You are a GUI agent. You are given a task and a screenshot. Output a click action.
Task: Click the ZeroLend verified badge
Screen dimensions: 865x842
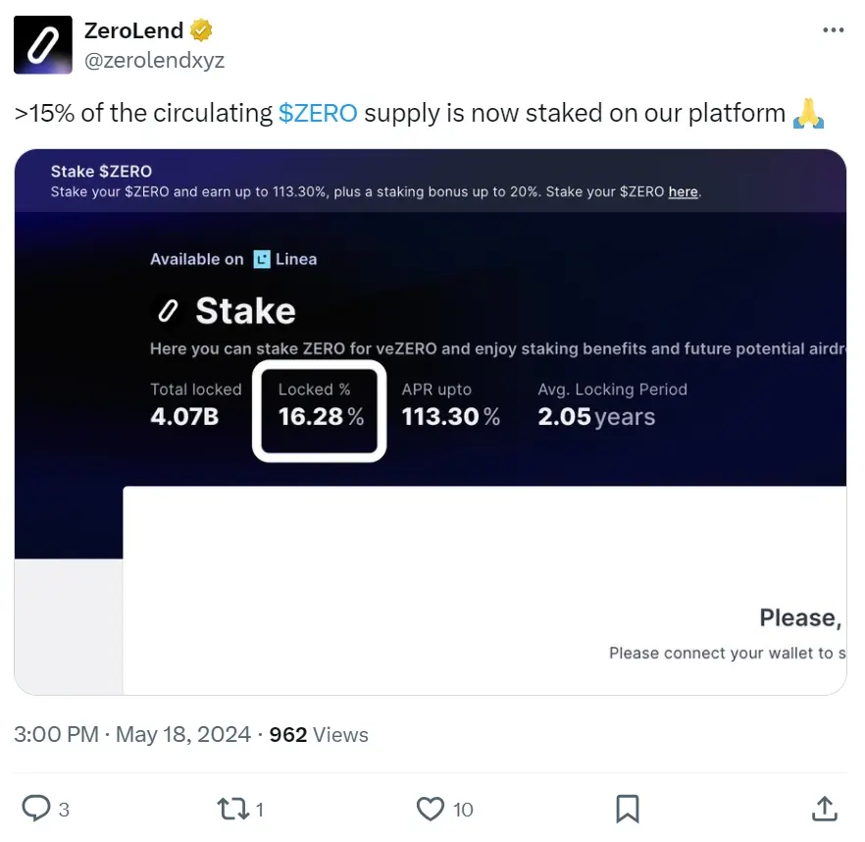click(200, 29)
